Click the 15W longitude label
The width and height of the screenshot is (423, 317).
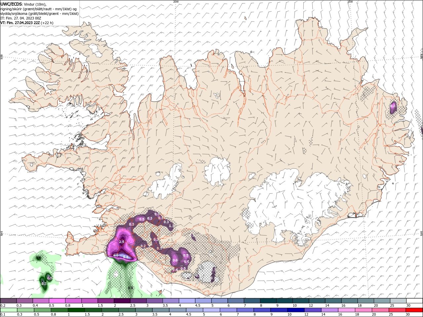tap(350, 2)
